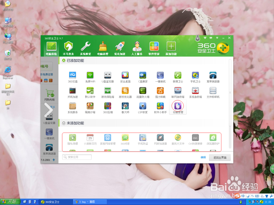This screenshot has width=274, height=205.
Task: Add the 网游加速器 function
Action: (x=160, y=139)
